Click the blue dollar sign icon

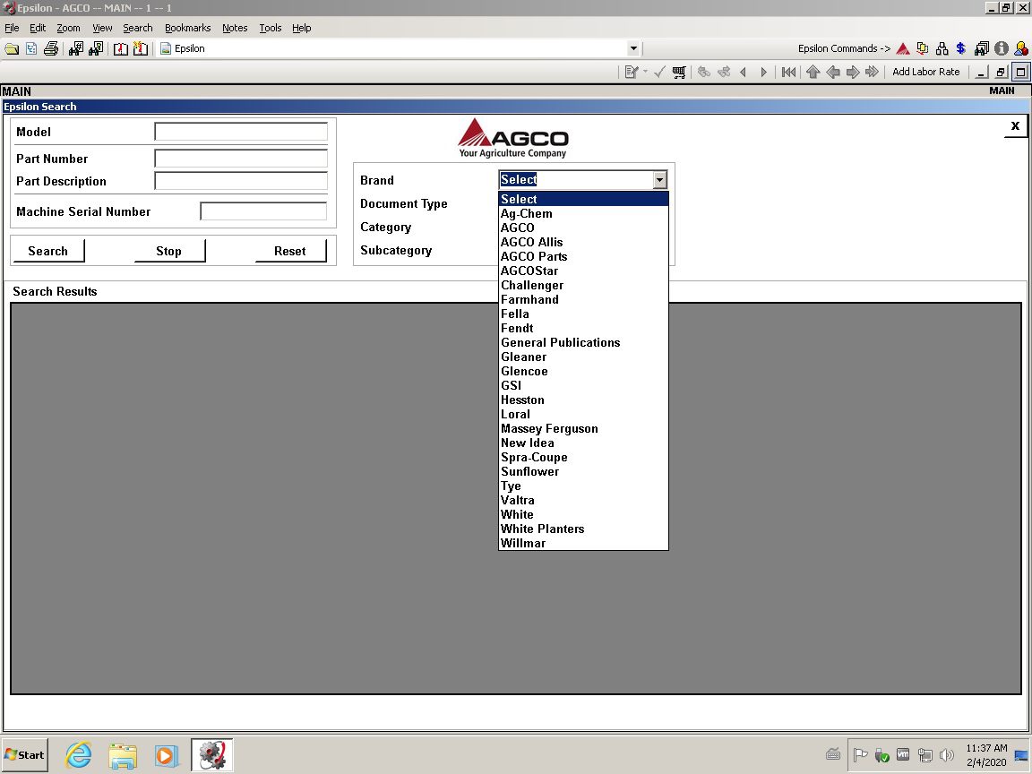pos(961,48)
